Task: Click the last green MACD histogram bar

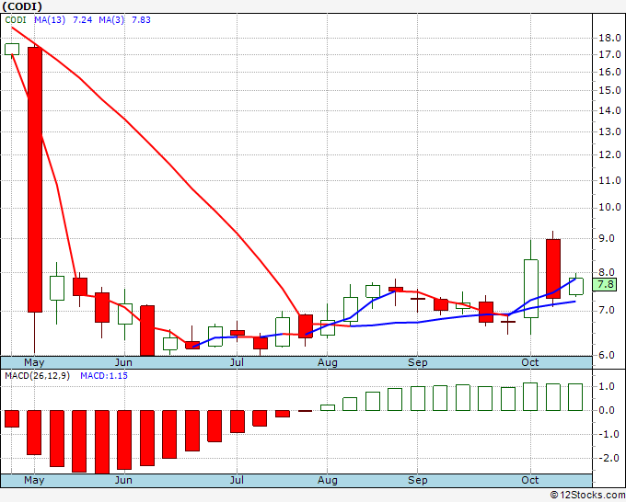Action: tap(575, 397)
